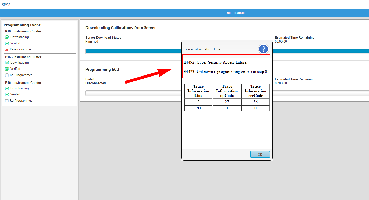The image size is (369, 200).
Task: Click OK in the Trace Information dialog
Action: tap(260, 154)
